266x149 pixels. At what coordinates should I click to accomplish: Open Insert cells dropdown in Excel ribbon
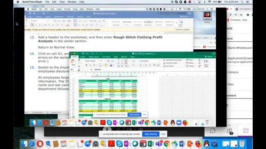(190, 60)
